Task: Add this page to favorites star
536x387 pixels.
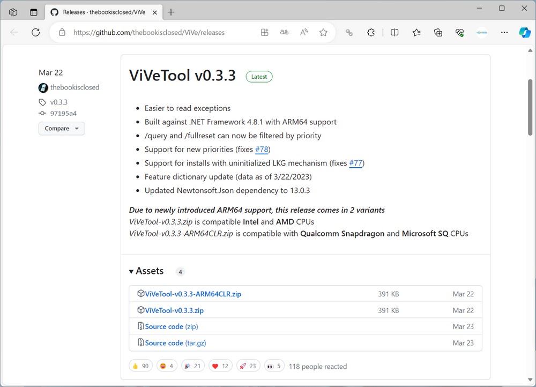Action: tap(323, 33)
